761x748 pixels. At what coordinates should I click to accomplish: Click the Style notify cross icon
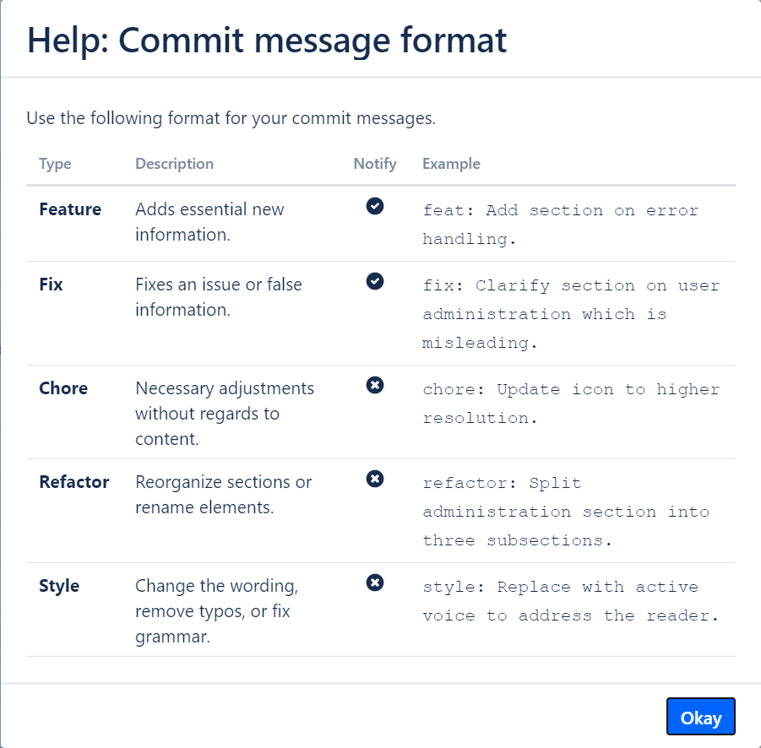pos(373,583)
